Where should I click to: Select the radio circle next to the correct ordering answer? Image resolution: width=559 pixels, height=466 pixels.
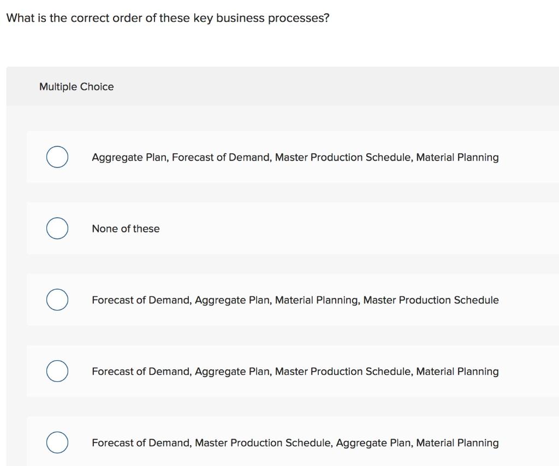coord(57,371)
